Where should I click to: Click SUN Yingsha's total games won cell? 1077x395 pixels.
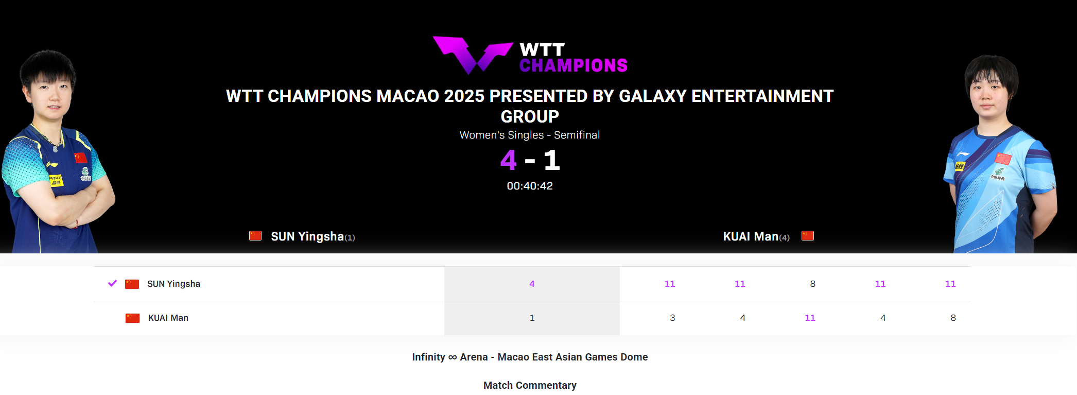point(532,284)
